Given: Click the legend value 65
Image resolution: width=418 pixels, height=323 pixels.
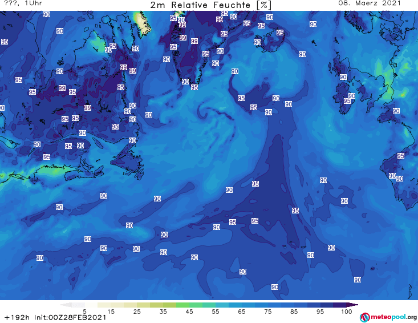Looking at the screenshot, I should coord(242,311).
